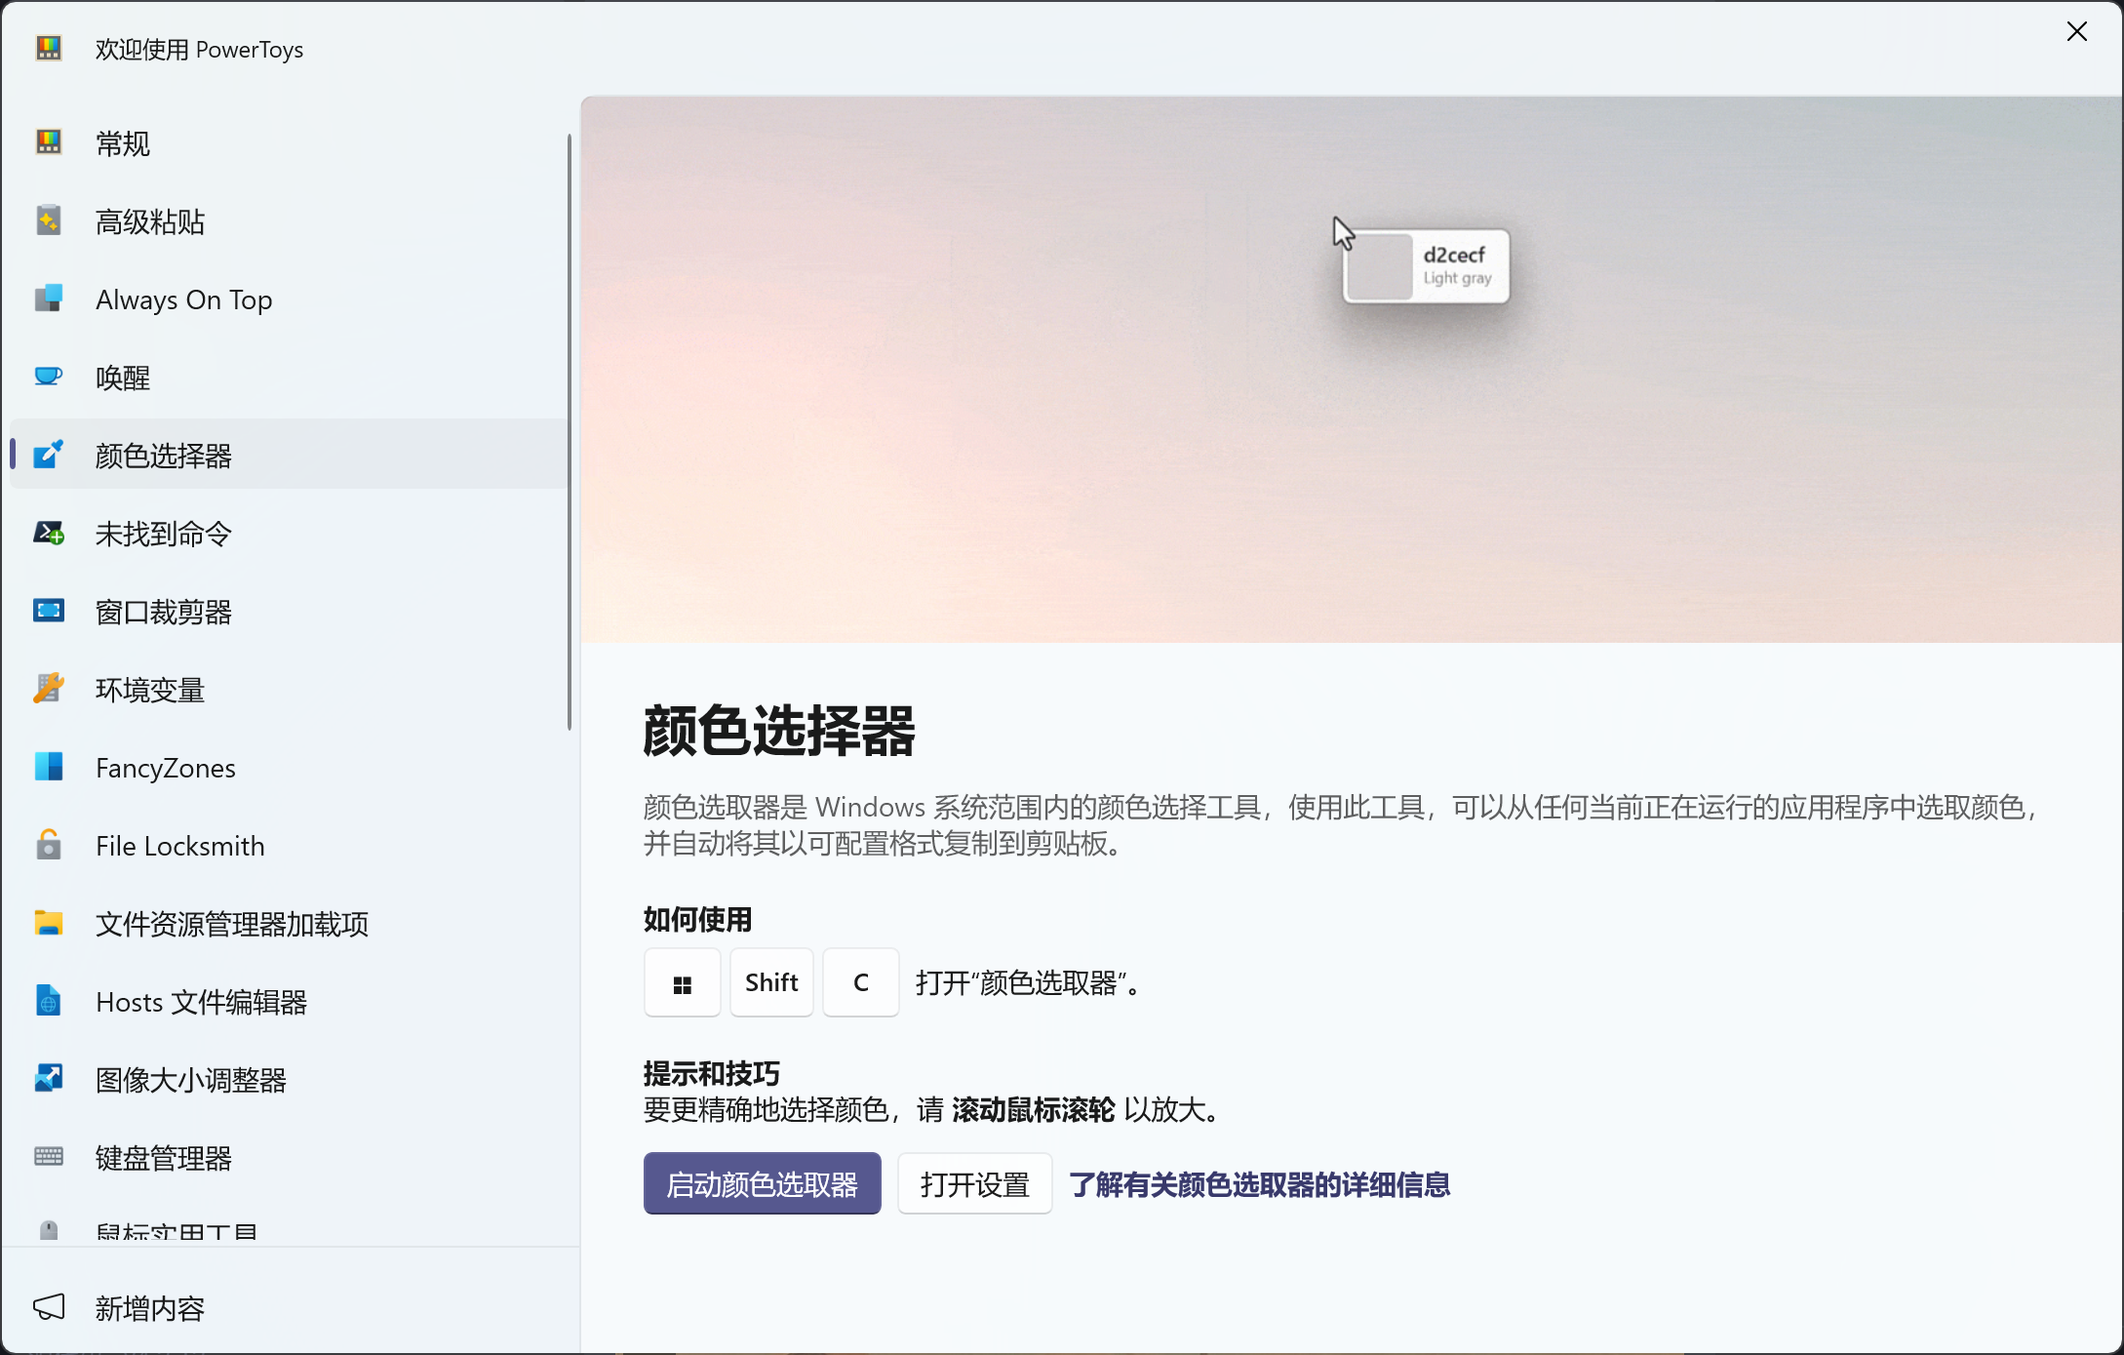Click the 高级粘贴 sidebar icon
The image size is (2124, 1355).
tap(49, 221)
